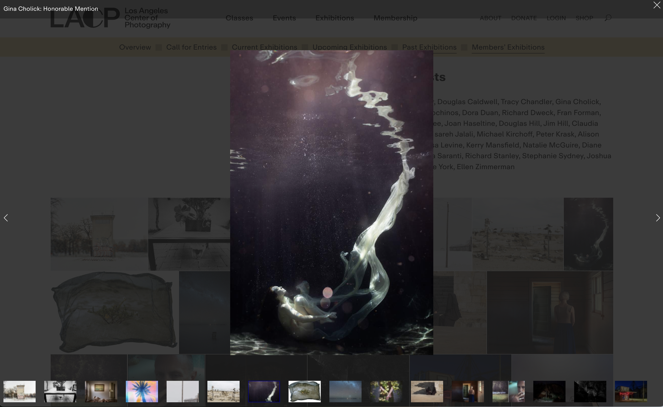View the room with framed painting thumbnail

pos(101,391)
